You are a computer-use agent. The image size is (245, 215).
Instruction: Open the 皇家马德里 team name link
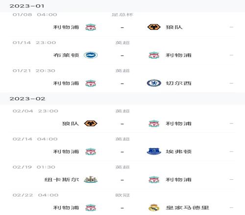187,208
